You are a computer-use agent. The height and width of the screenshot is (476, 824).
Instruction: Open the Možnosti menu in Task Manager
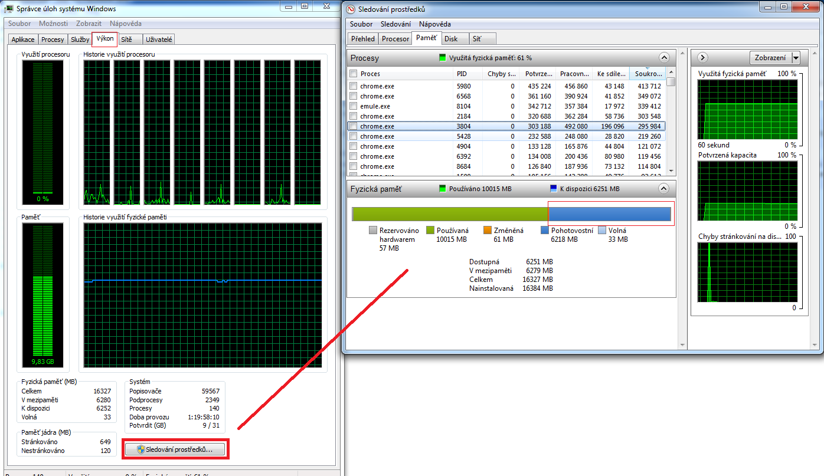(54, 24)
